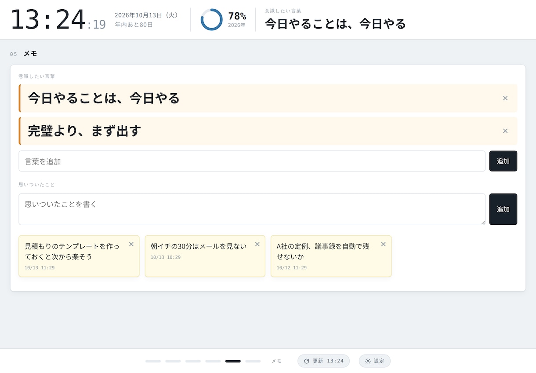Click the 更新 13:24 refresh button
The width and height of the screenshot is (536, 373).
(x=323, y=361)
